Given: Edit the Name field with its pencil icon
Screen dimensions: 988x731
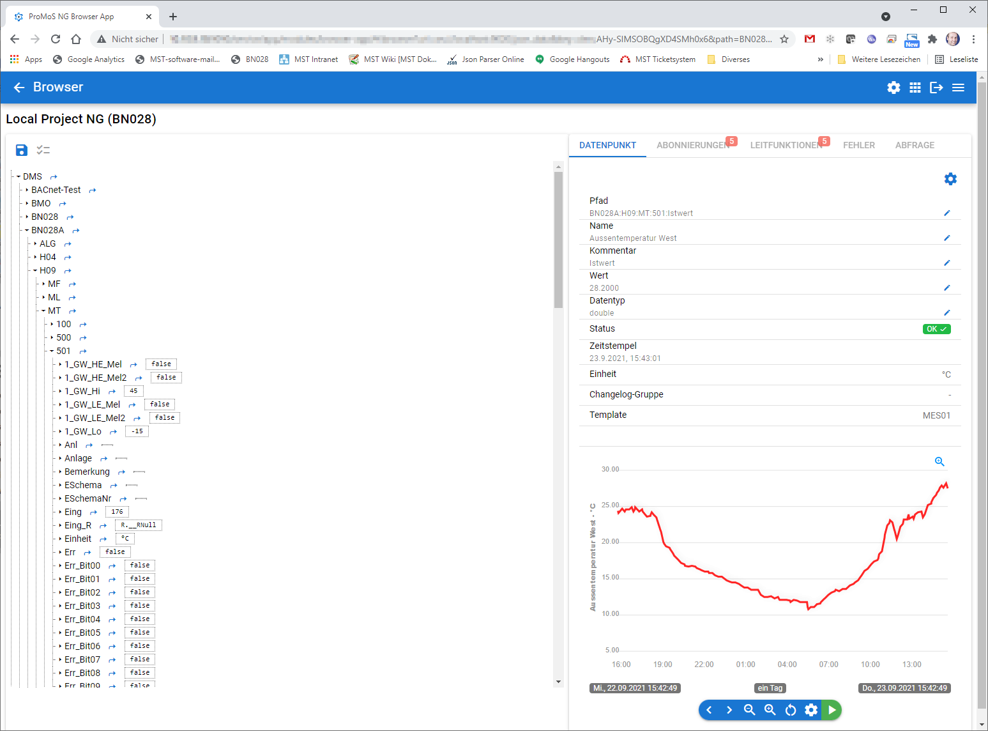Looking at the screenshot, I should [x=947, y=238].
